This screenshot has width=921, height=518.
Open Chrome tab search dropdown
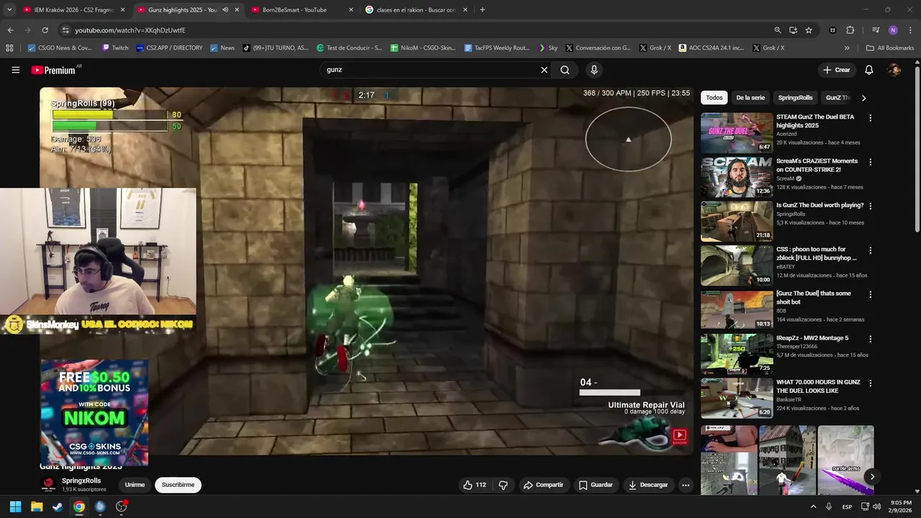(x=9, y=10)
